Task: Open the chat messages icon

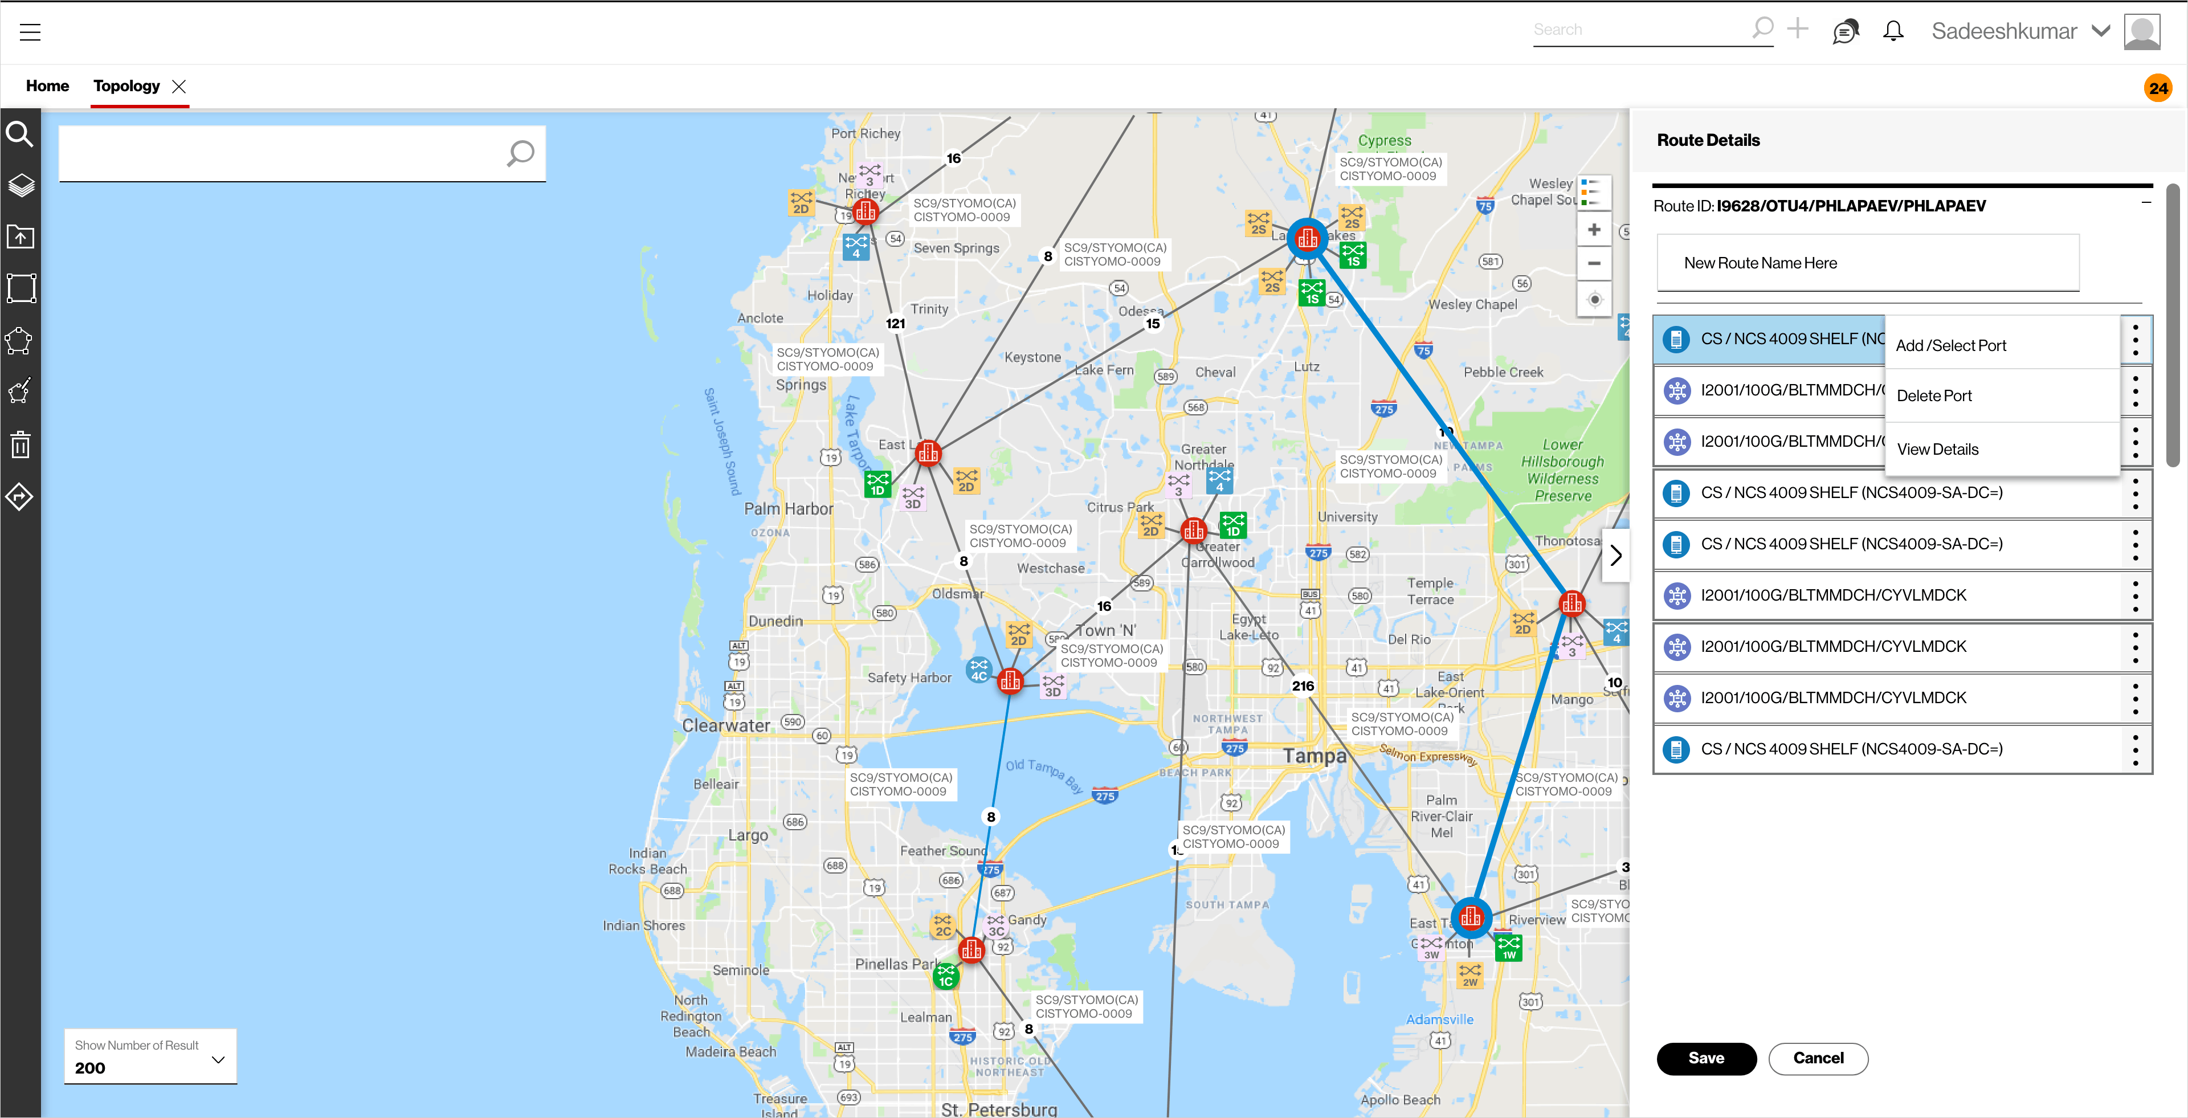Action: [x=1845, y=31]
